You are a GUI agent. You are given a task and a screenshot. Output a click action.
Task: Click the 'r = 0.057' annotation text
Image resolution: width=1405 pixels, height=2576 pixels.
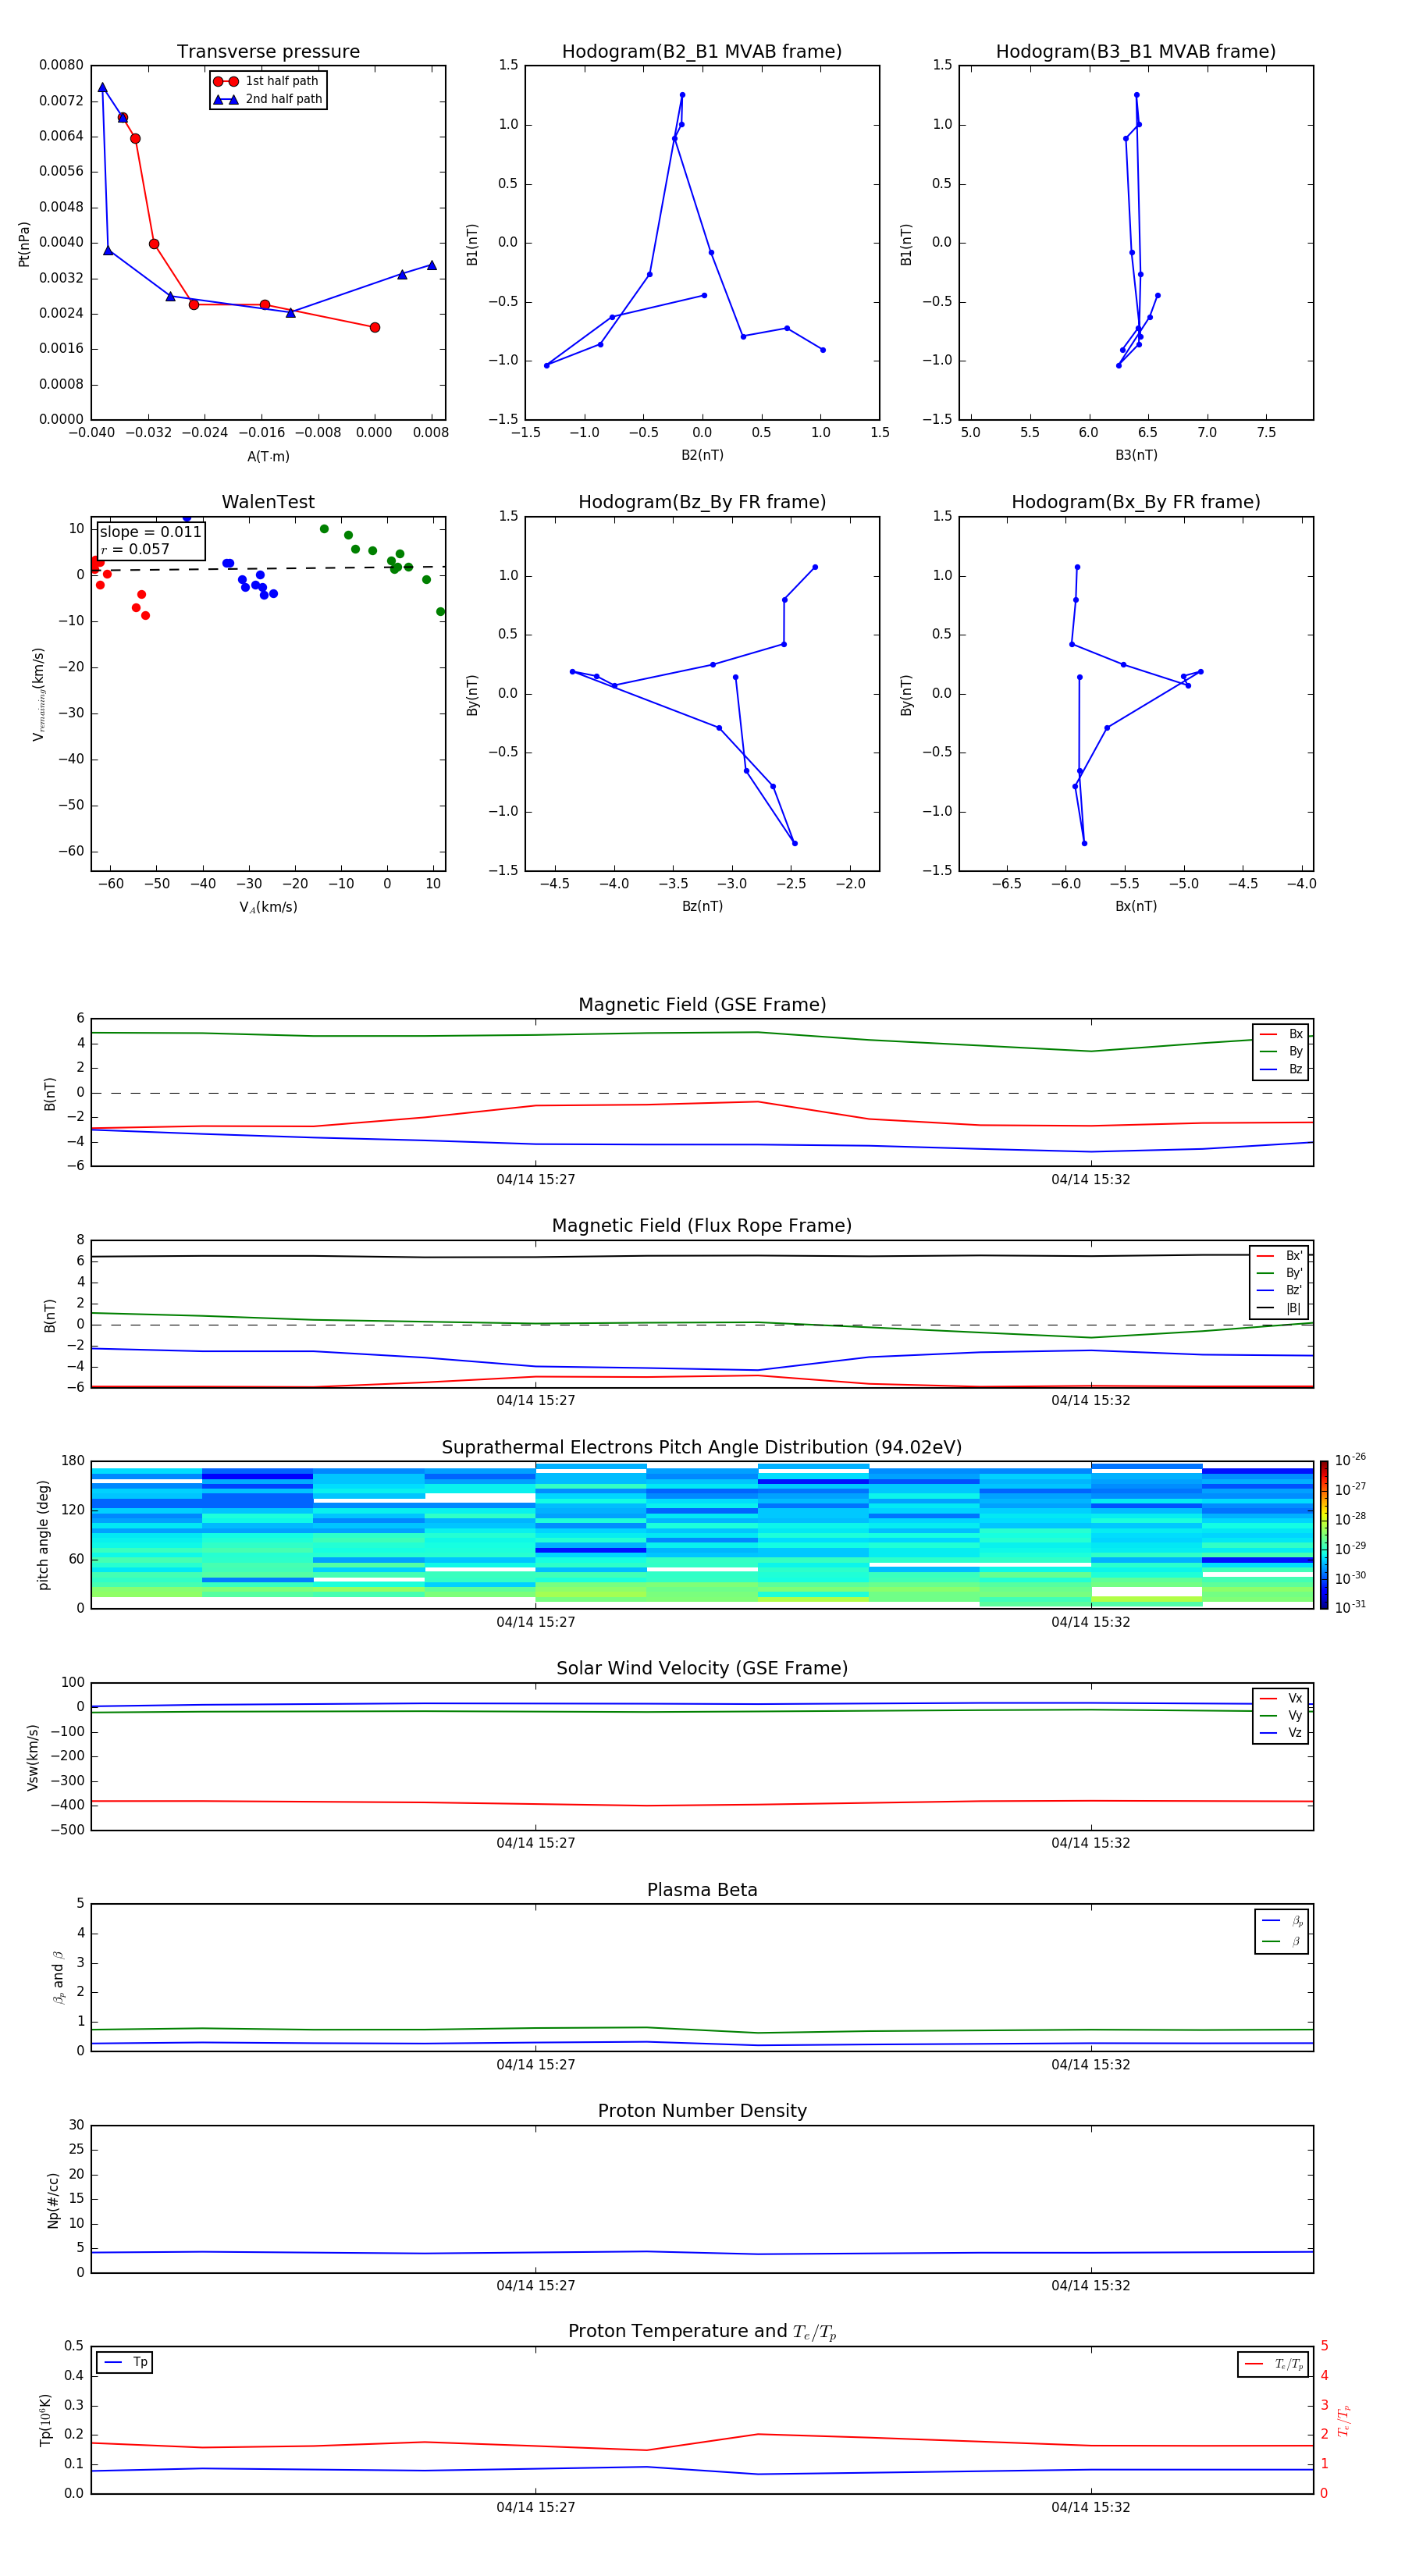point(135,549)
